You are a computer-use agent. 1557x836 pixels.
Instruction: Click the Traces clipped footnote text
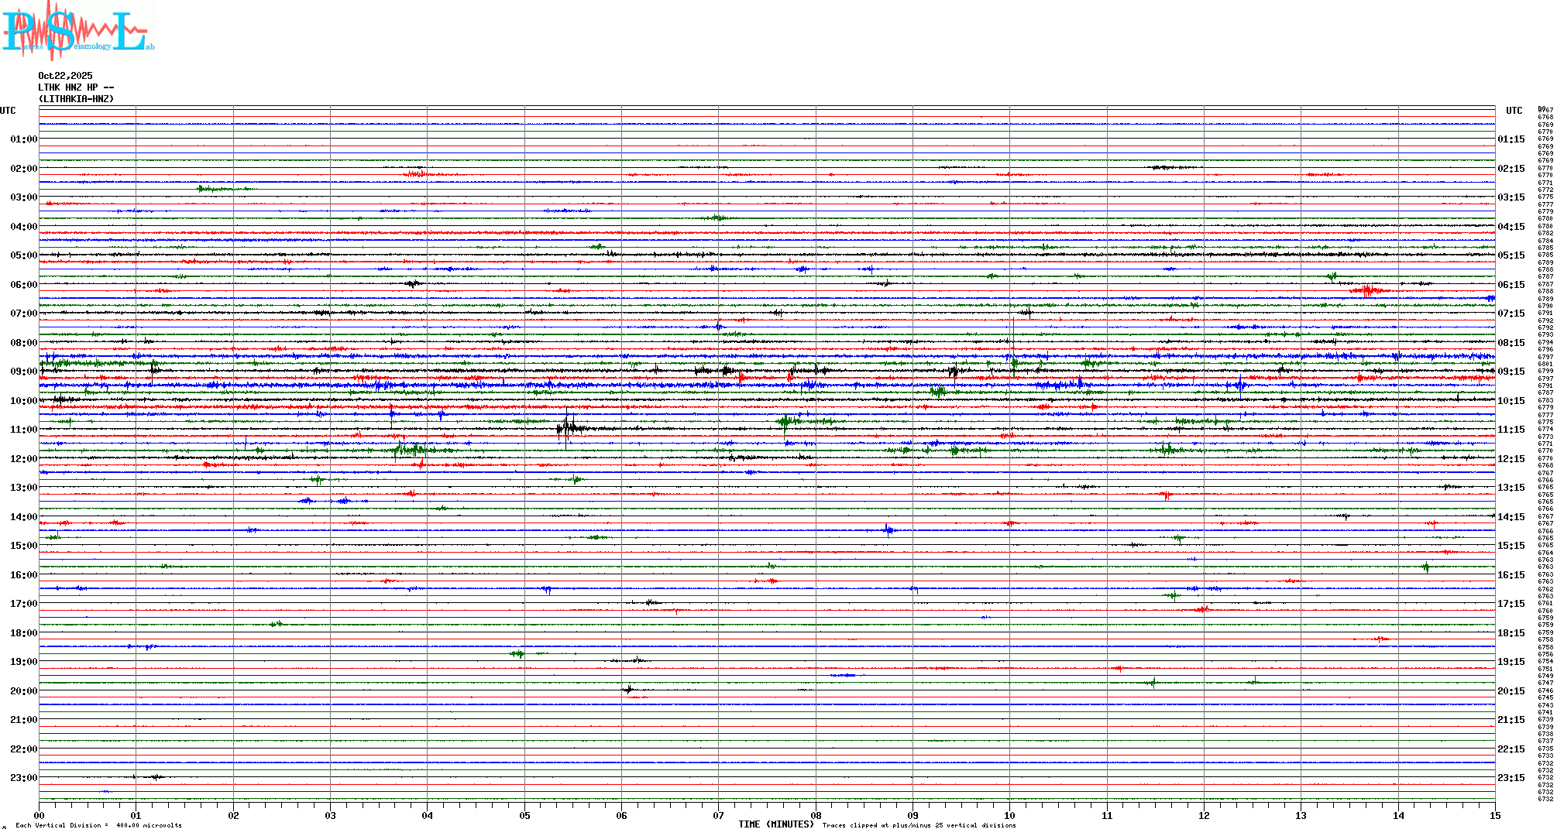pos(919,825)
